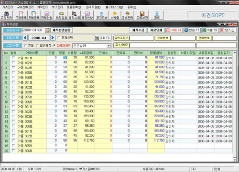239x172 pixels.
Task: Open 고객관리 customer management toolbar icon
Action: pyautogui.click(x=6, y=15)
